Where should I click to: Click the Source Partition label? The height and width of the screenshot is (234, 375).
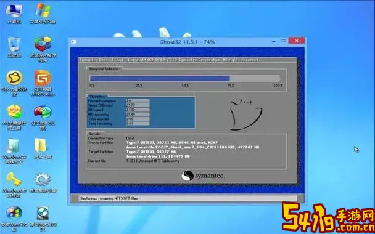[x=101, y=143]
